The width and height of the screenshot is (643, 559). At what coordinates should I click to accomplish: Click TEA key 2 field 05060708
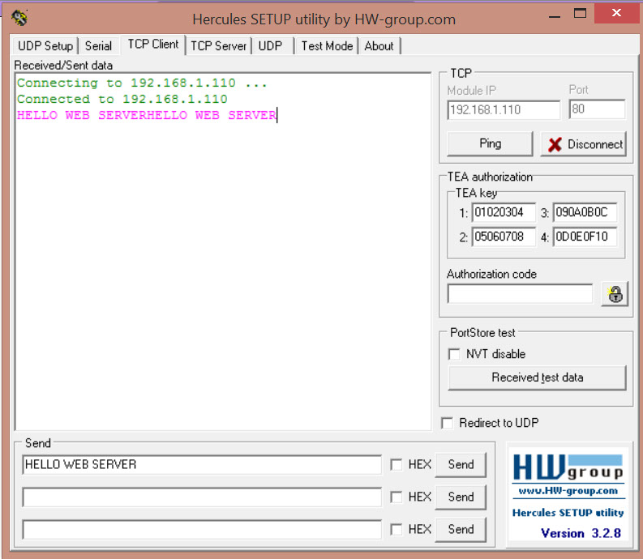click(x=504, y=237)
